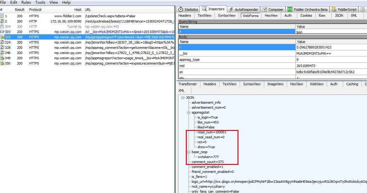367x193 pixels.
Task: Select the request Raw tab
Action: pyautogui.click(x=322, y=15)
